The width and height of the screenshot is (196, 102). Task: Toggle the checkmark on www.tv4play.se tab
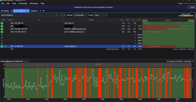pos(28,11)
